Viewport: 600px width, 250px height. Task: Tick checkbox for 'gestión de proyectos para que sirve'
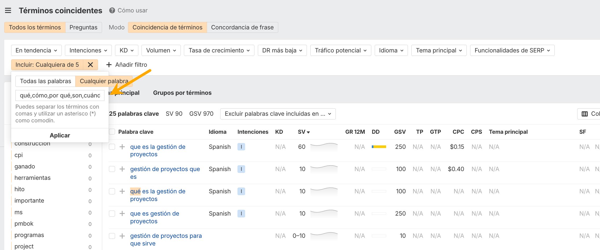click(112, 236)
